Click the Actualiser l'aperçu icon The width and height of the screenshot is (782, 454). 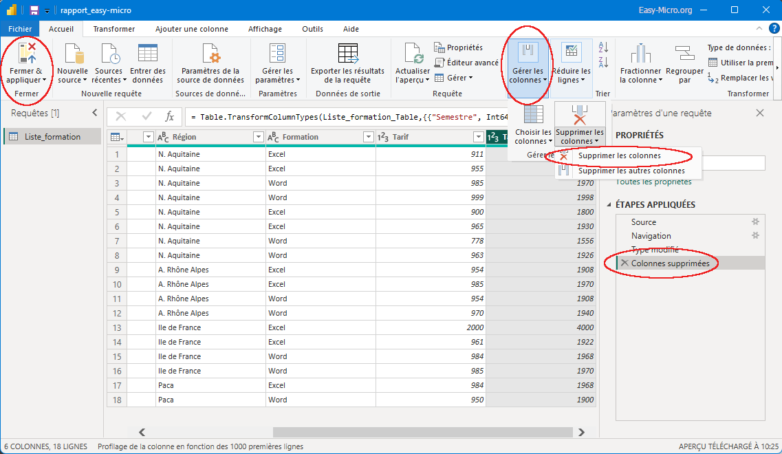pos(413,54)
